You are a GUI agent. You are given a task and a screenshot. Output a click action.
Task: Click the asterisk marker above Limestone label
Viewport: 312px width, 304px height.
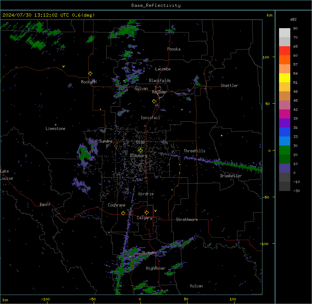tap(55, 125)
